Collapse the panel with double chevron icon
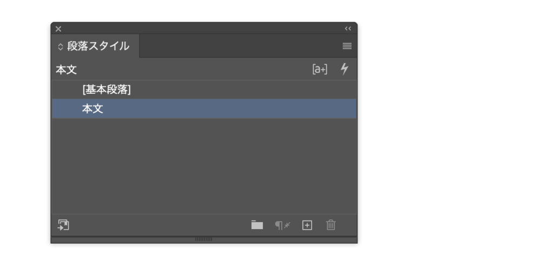This screenshot has height=276, width=553. (348, 29)
